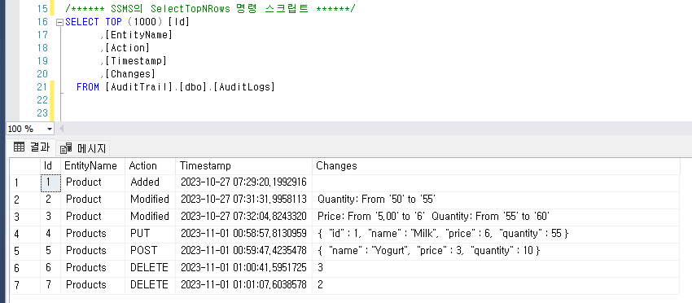Click the Action cell 'POST'
This screenshot has height=303, width=692.
(150, 251)
